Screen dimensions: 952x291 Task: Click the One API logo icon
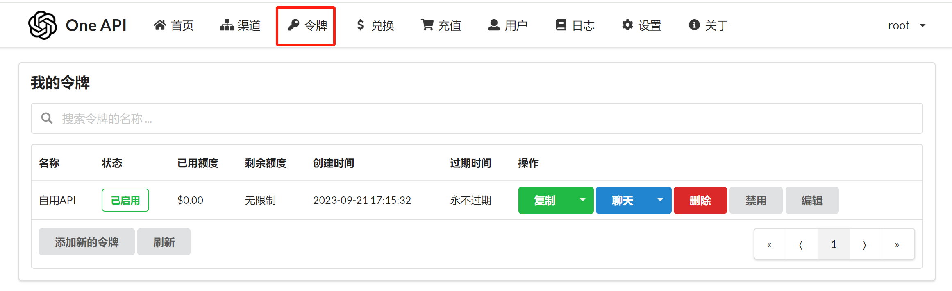point(43,25)
